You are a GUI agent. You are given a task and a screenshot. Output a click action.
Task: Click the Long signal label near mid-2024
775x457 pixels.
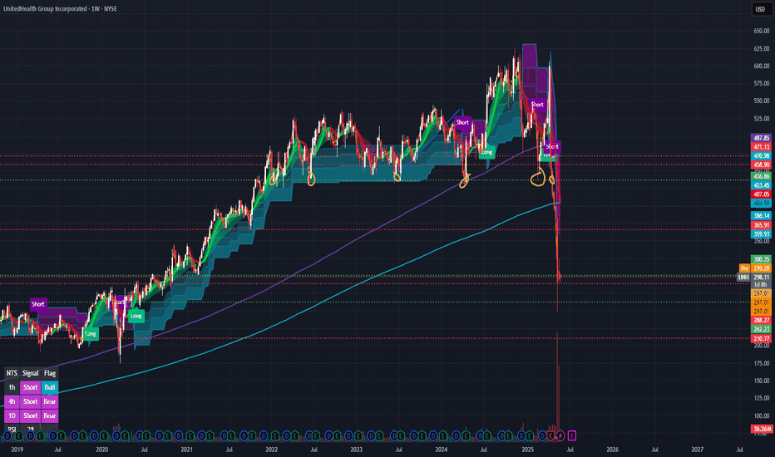486,152
